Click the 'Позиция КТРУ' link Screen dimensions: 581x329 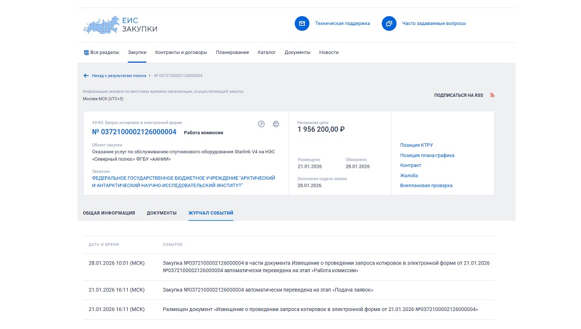(416, 145)
